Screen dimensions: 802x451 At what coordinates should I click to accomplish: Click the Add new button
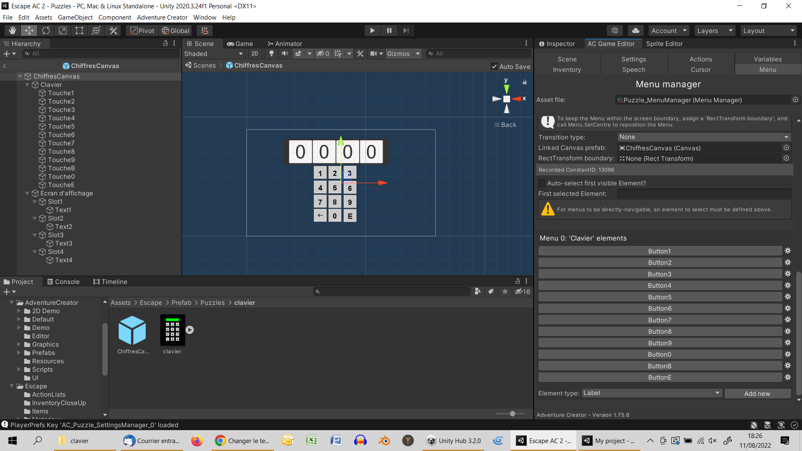pos(757,393)
